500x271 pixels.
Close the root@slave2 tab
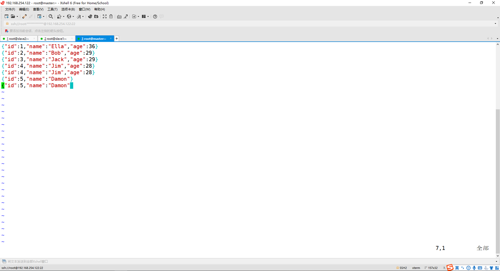point(34,39)
